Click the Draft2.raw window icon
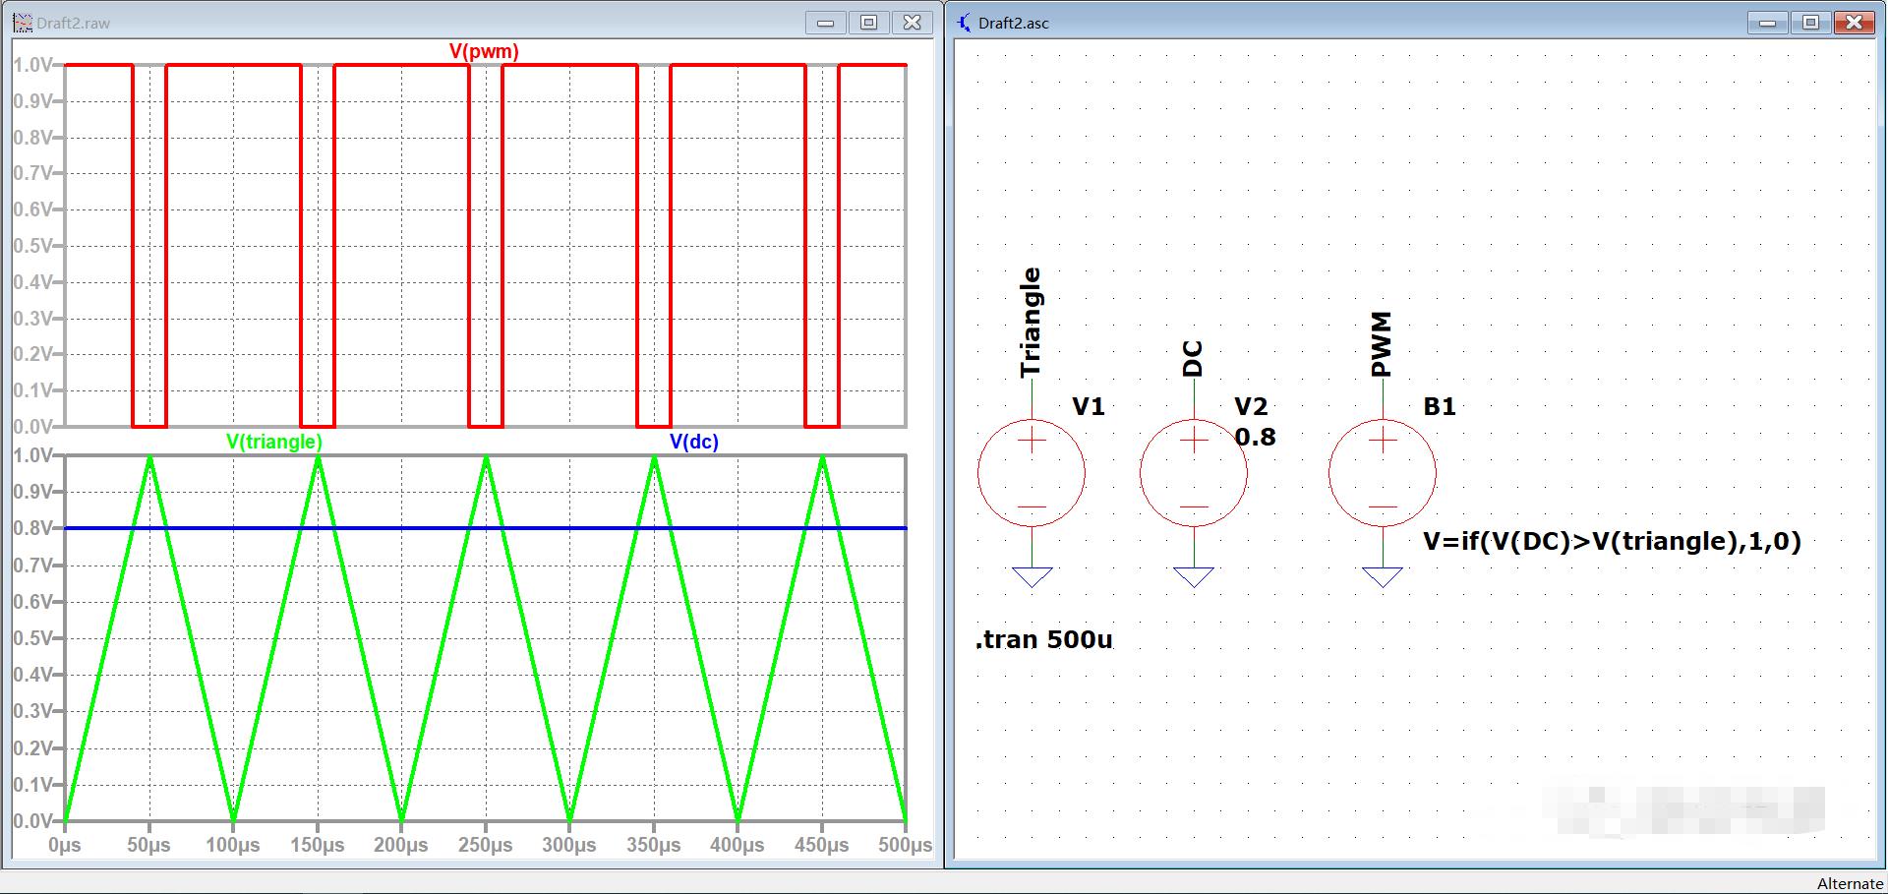The width and height of the screenshot is (1888, 894). (23, 22)
